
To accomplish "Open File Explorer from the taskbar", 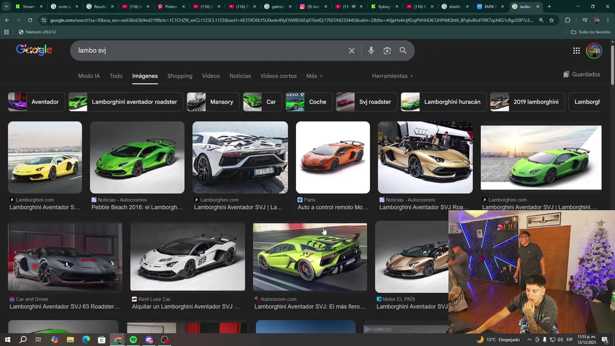I will pyautogui.click(x=70, y=340).
